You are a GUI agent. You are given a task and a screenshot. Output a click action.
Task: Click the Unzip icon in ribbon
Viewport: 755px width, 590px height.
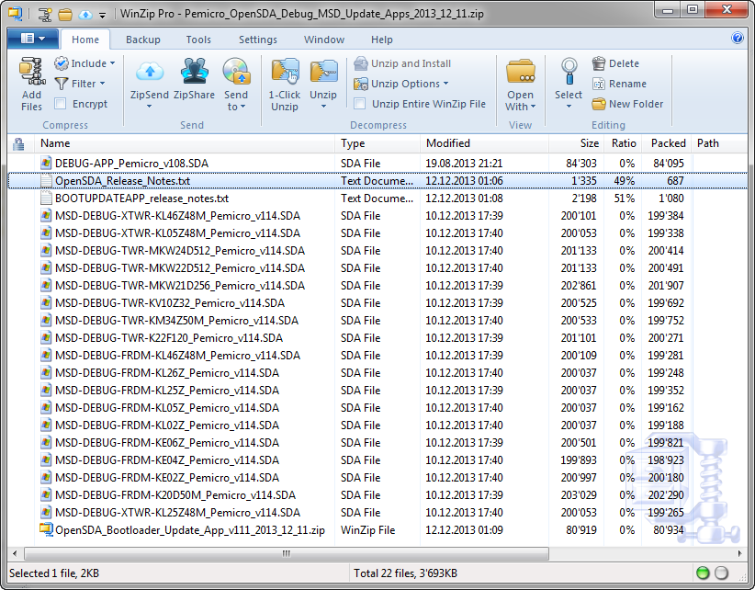pos(323,72)
